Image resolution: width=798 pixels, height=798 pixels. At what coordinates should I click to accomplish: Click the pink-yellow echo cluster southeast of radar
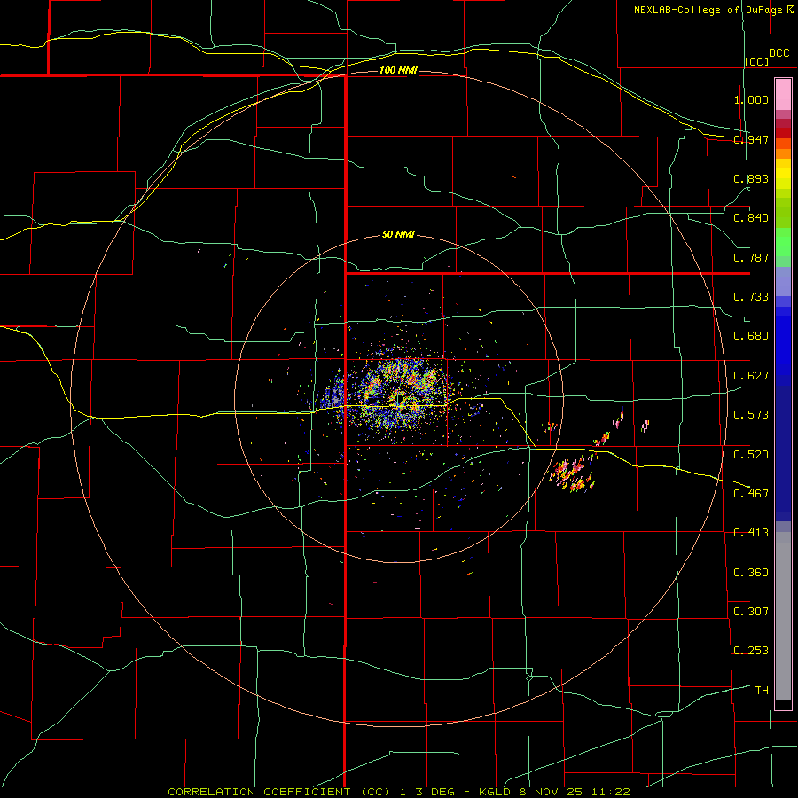pos(573,473)
